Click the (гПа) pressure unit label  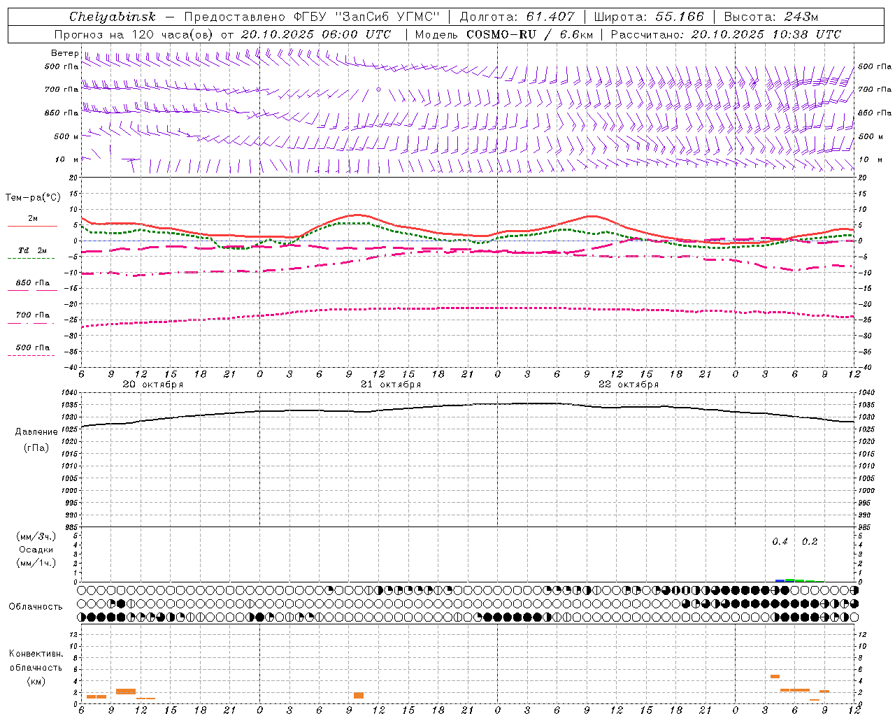coord(36,448)
